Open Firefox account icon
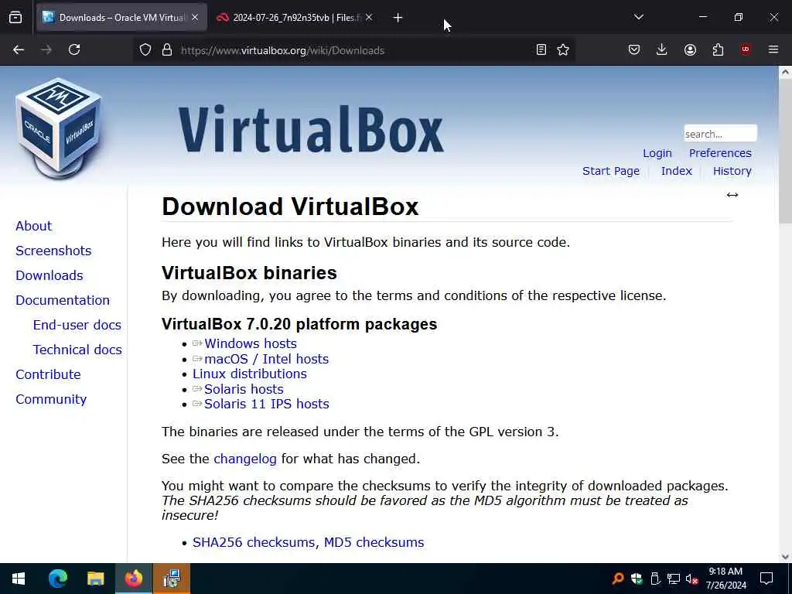 click(x=690, y=49)
